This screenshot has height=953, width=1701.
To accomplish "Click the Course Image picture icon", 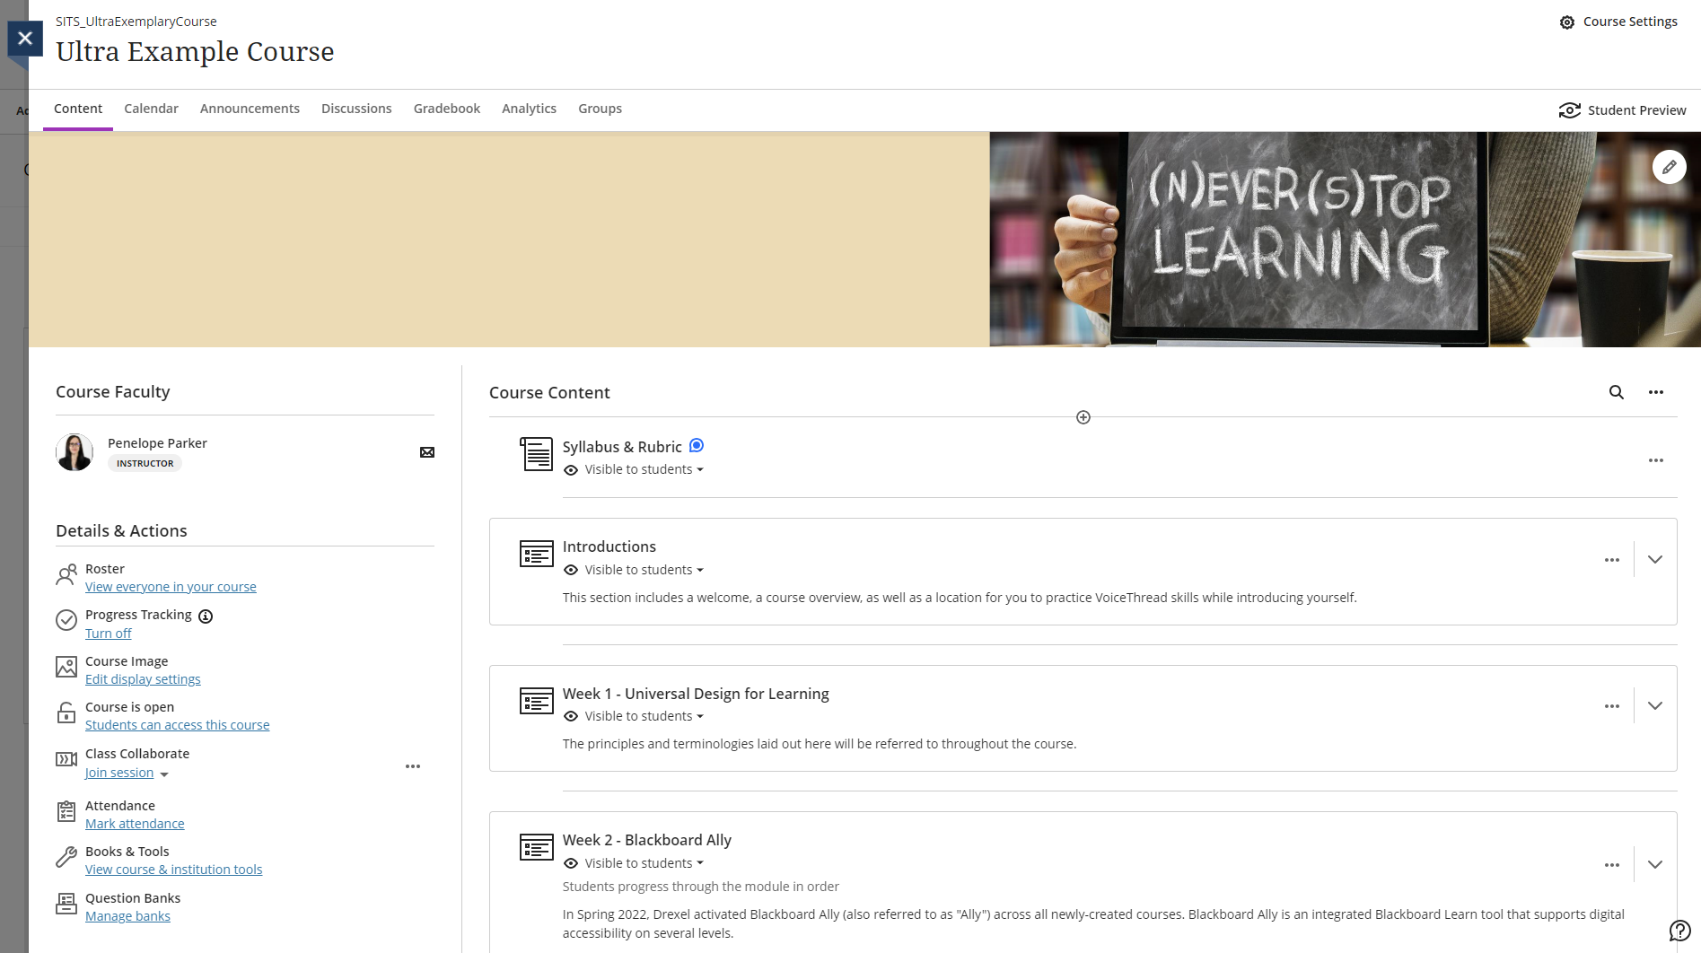I will coord(66,667).
